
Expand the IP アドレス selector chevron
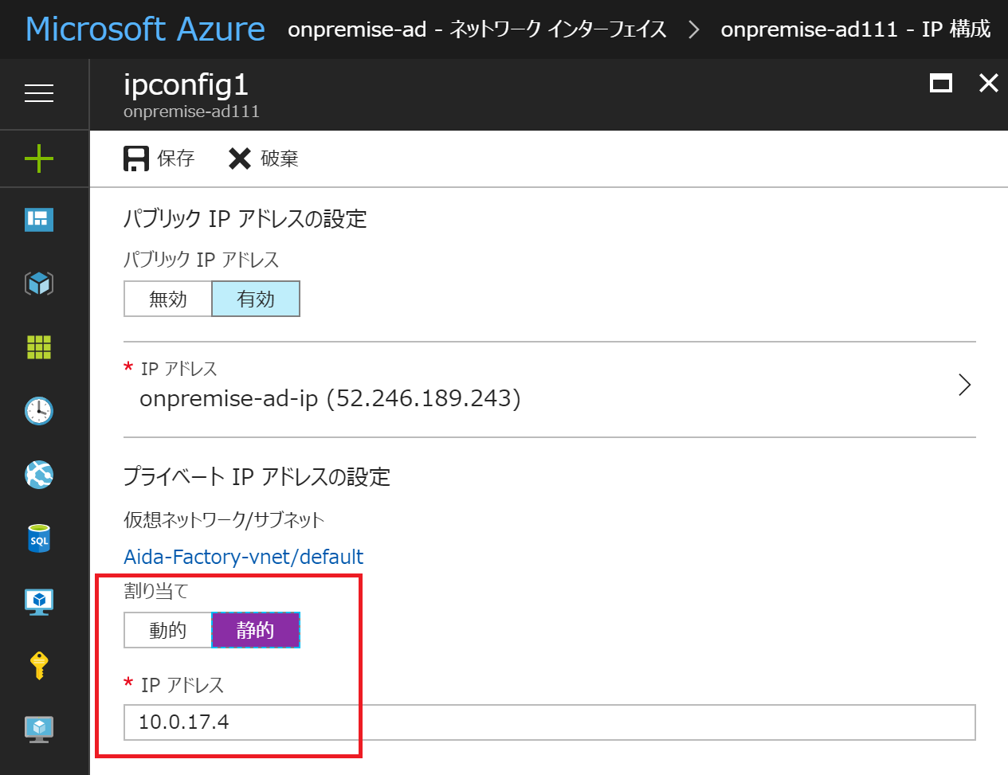(964, 386)
